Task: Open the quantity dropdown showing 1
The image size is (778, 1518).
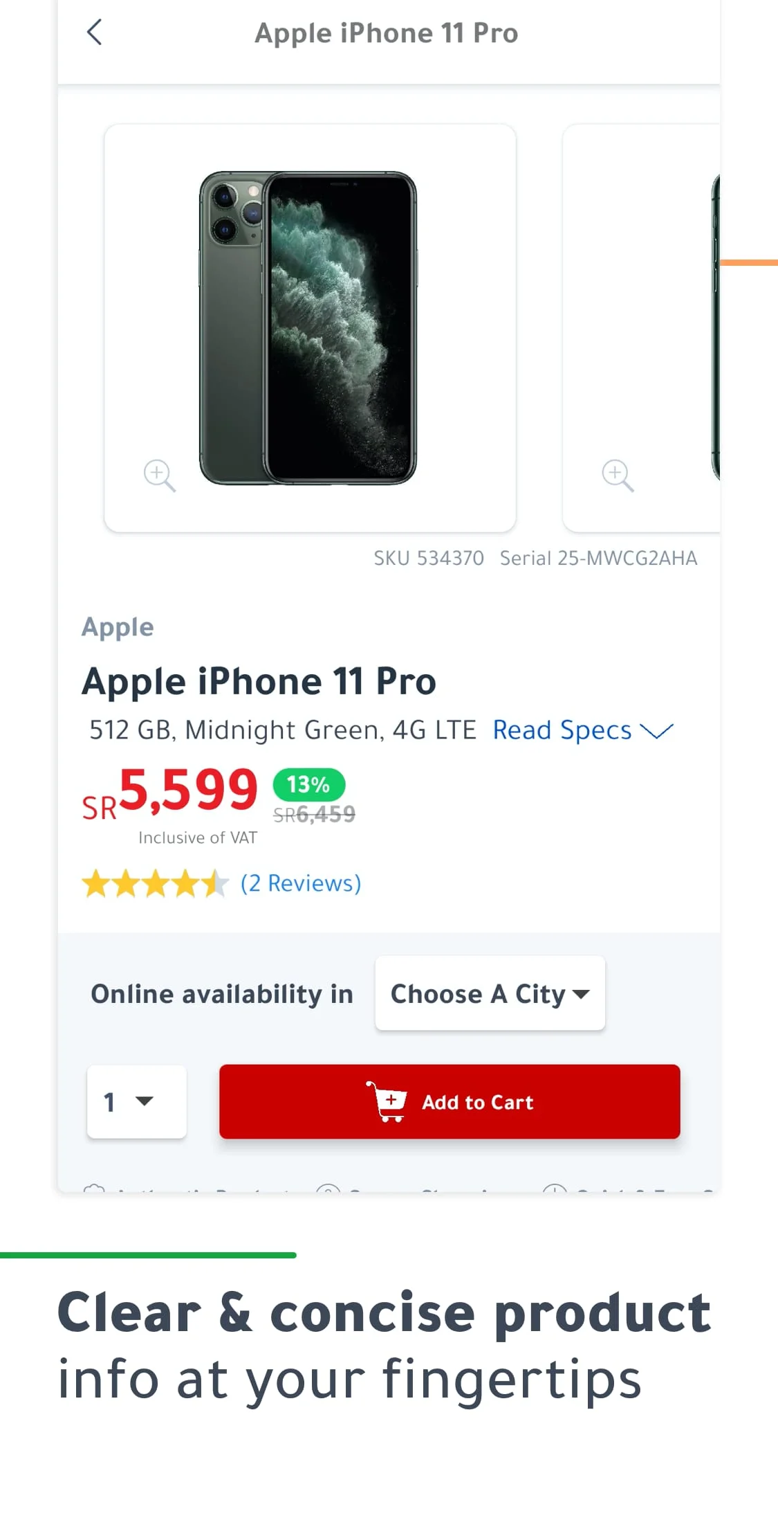Action: tap(136, 1101)
